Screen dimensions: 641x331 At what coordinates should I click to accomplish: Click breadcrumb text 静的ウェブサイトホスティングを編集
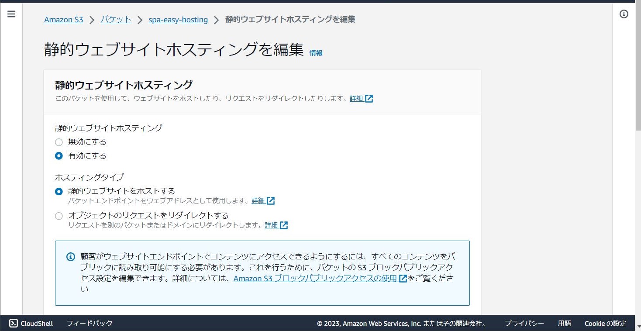pos(290,20)
